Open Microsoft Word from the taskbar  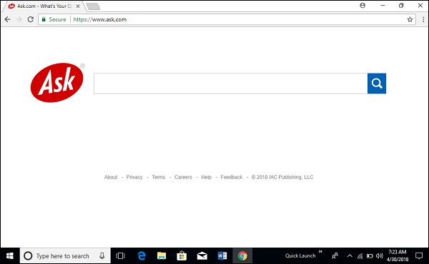click(222, 256)
